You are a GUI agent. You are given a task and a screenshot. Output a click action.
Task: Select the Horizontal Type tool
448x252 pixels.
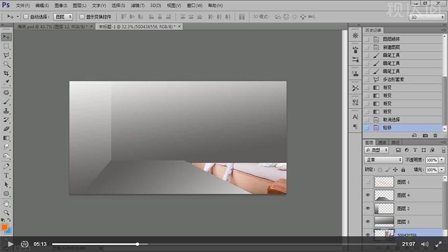pyautogui.click(x=6, y=175)
